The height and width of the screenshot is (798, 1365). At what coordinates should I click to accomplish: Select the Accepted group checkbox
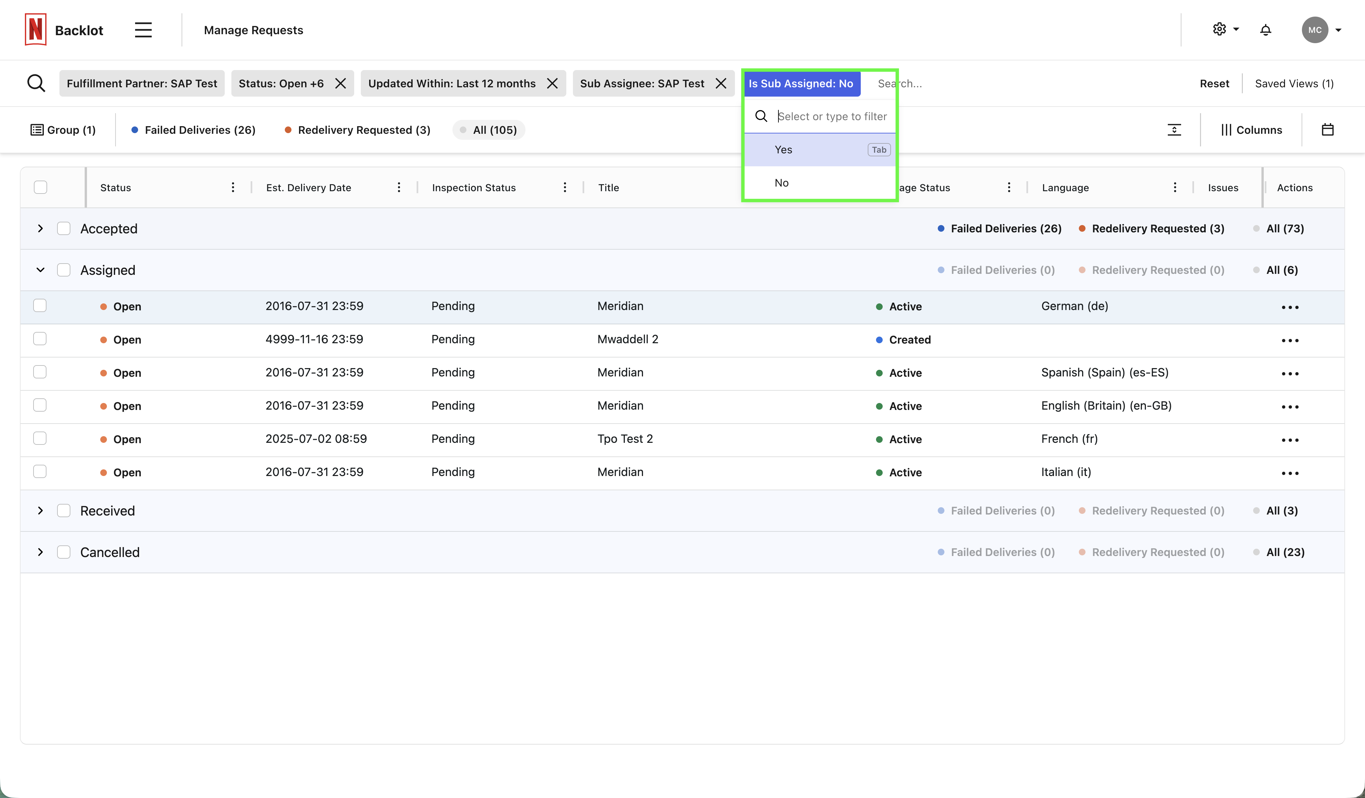[64, 229]
